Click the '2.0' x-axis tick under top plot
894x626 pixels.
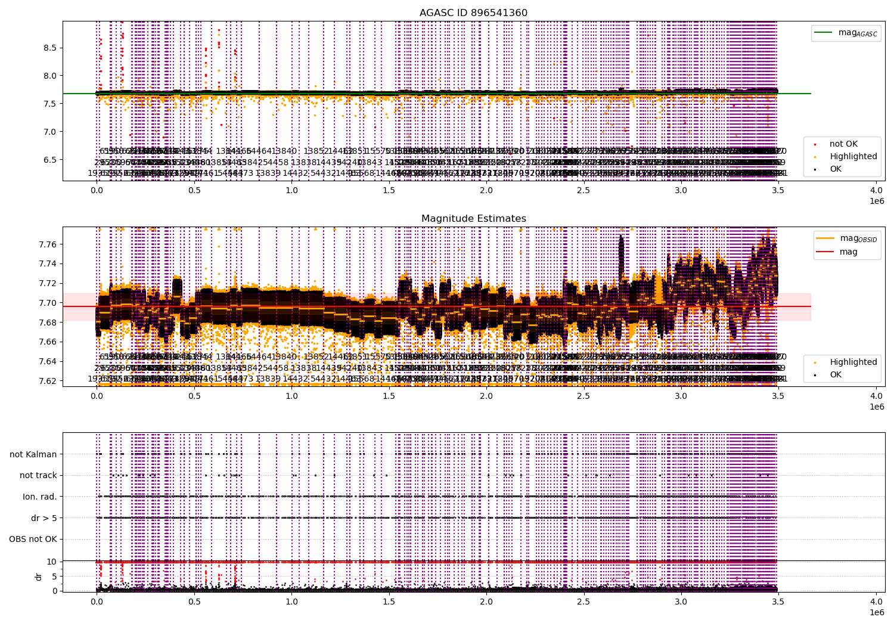(x=486, y=190)
